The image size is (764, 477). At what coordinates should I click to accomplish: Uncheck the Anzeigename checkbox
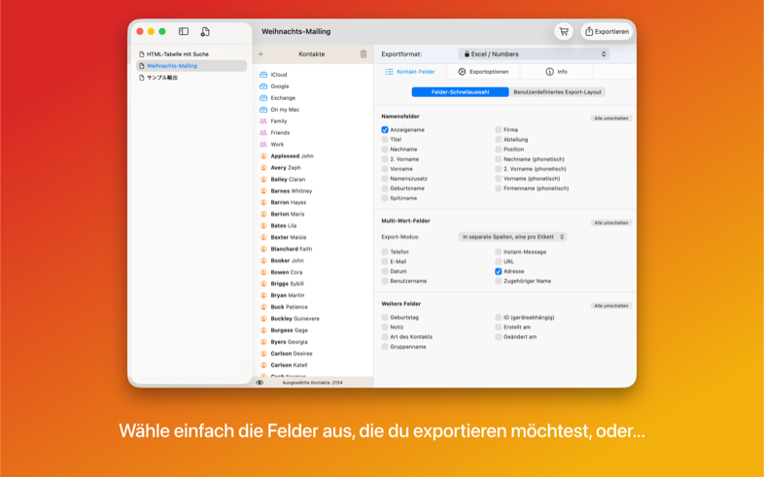pos(385,130)
